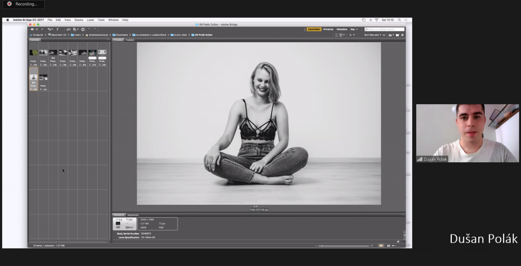The image size is (521, 266).
Task: Click 09 Polák Dušan in path bar
Action: [202, 35]
